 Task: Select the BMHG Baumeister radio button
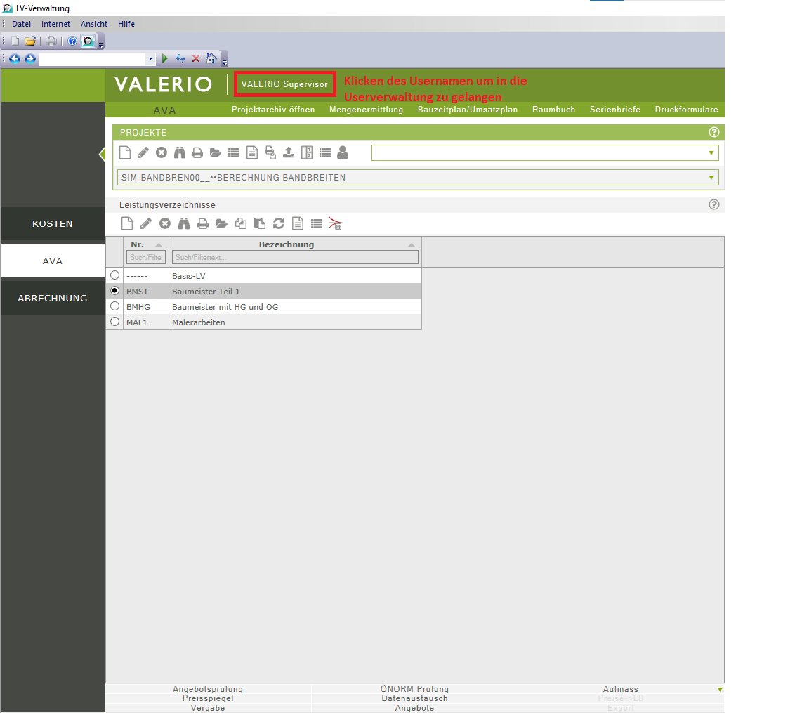click(115, 306)
